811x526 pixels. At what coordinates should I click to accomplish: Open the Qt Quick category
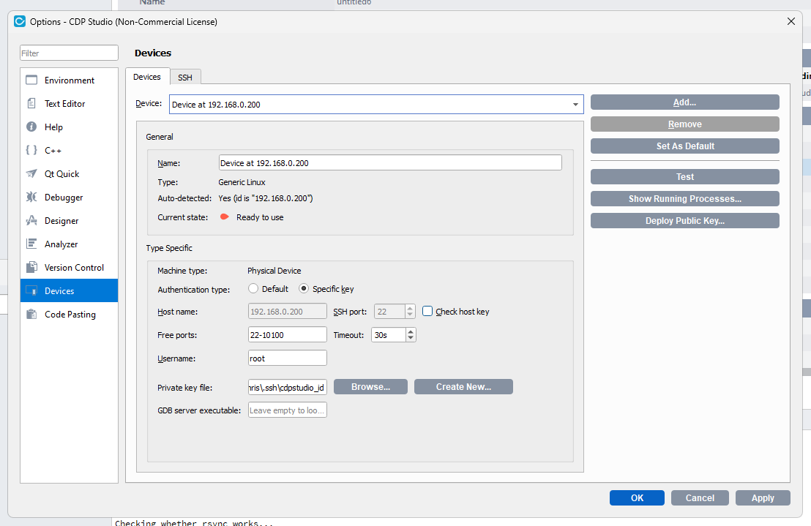69,173
